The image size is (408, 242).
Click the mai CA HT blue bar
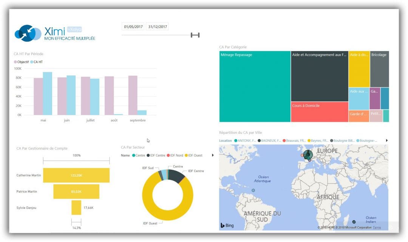point(47,93)
